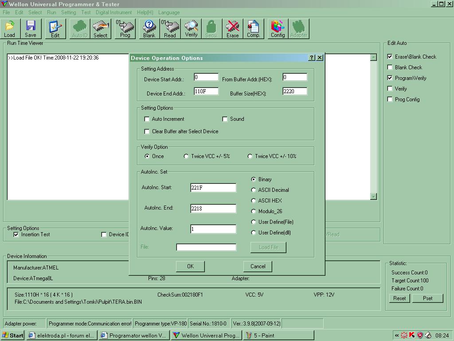Image resolution: width=454 pixels, height=341 pixels.
Task: Open the Digital Instrument menu
Action: tap(114, 12)
